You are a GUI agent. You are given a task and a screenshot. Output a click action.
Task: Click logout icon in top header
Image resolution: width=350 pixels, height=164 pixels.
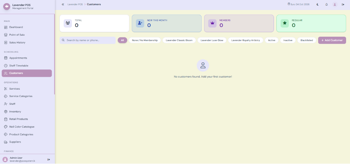343,5
